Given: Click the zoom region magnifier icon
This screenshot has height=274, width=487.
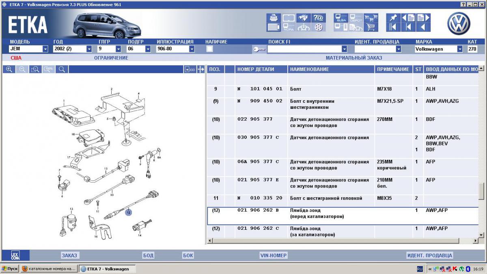Looking at the screenshot, I should (x=35, y=69).
